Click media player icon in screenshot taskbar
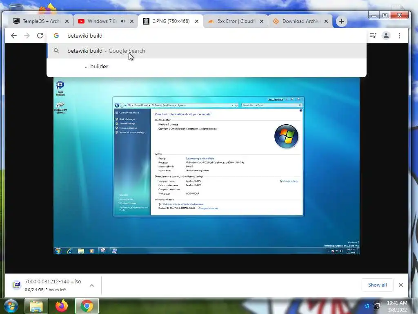The image size is (418, 314). 92,251
